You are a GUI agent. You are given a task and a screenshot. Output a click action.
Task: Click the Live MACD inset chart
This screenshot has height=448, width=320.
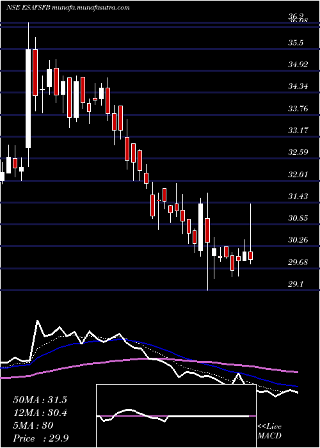(x=176, y=416)
